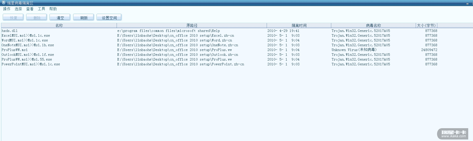
Task: Select the OneNoteMUI.msi>>Msi.1b.exe entry
Action: (x=28, y=45)
